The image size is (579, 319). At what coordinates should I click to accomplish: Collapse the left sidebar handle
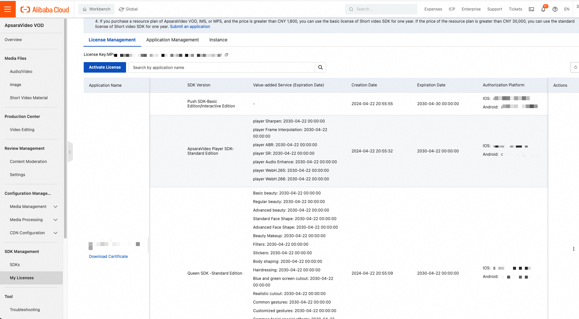coord(70,152)
